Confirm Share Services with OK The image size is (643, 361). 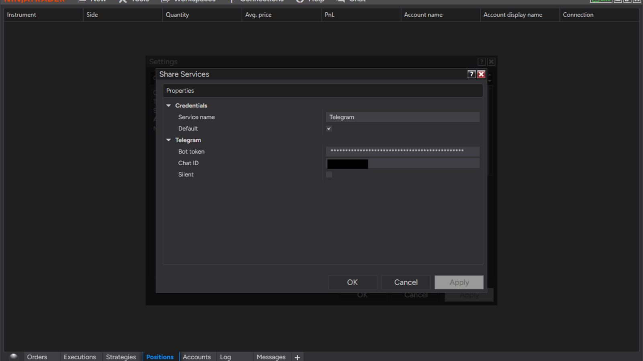tap(352, 282)
